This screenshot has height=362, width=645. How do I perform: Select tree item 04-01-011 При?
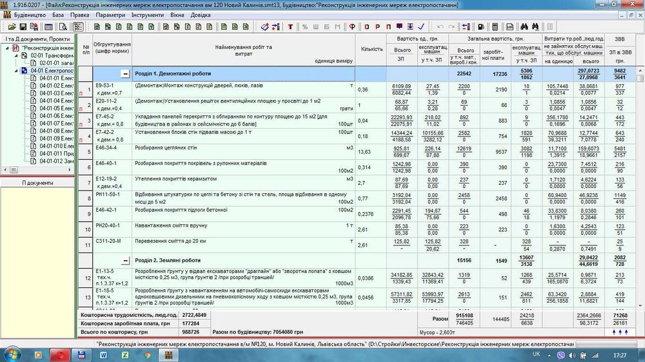point(57,154)
